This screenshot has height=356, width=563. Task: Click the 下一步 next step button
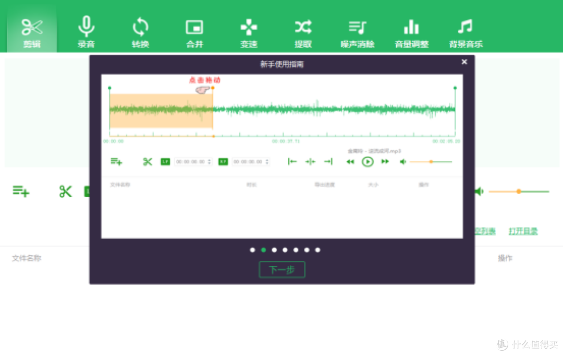pyautogui.click(x=282, y=270)
